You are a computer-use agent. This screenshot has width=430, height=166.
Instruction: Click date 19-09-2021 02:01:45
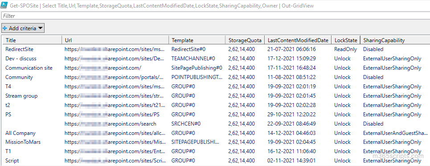[291, 96]
